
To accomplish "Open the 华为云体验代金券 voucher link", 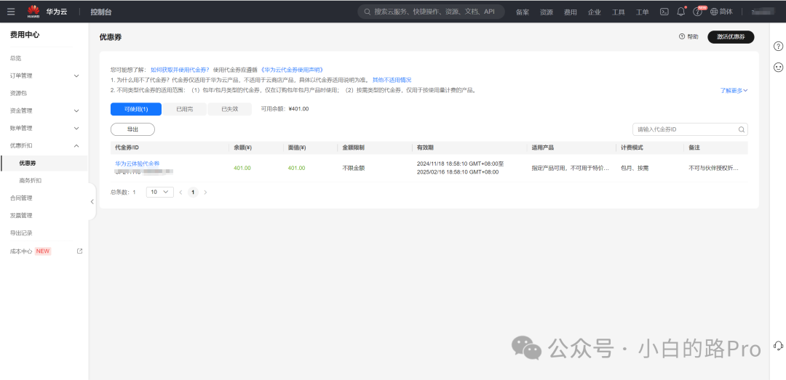I will [x=138, y=163].
